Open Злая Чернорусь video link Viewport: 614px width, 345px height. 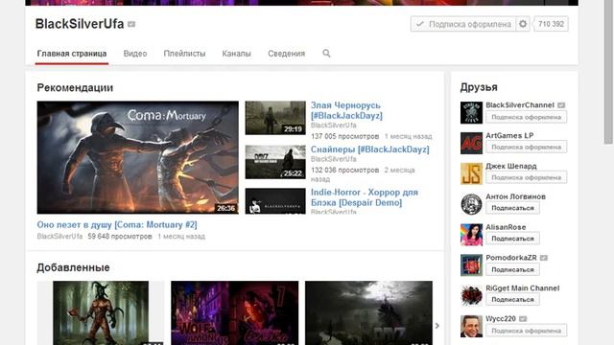(x=346, y=110)
